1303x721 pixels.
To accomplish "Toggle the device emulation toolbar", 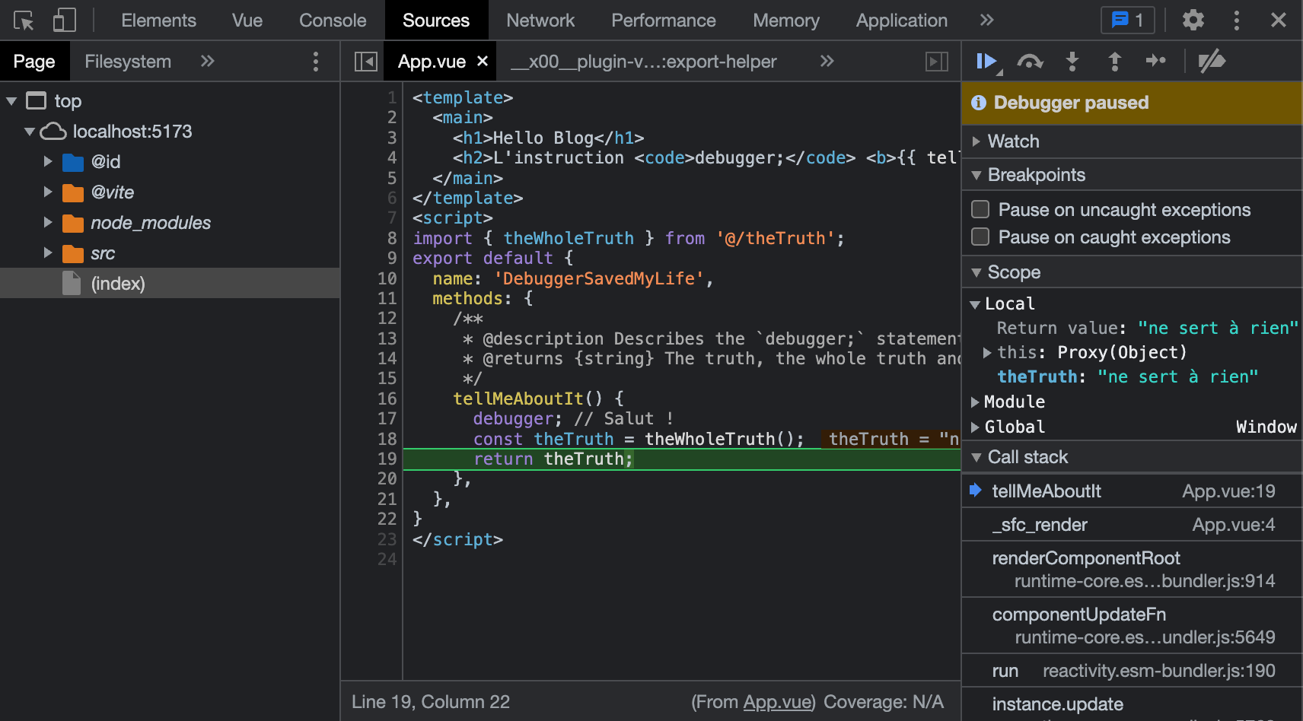I will tap(64, 20).
